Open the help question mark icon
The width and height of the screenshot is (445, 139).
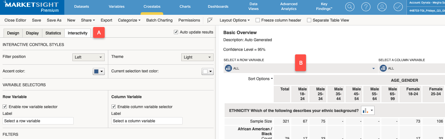point(366,7)
